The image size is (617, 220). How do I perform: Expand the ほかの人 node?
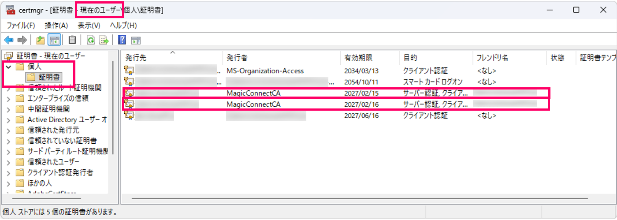pos(8,183)
